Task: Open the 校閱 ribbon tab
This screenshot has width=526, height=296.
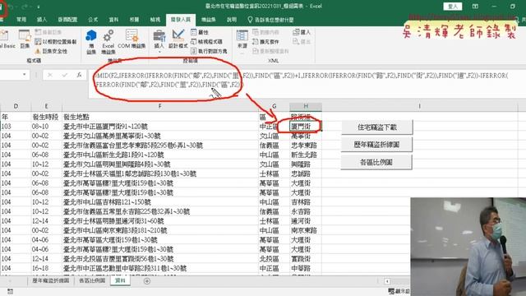Action: tap(134, 20)
